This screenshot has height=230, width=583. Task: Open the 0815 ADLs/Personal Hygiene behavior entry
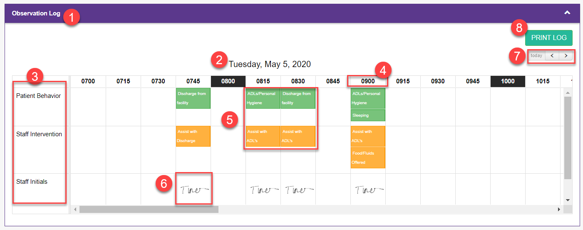[263, 98]
